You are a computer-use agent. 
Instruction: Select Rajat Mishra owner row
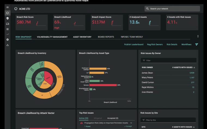point(168,87)
